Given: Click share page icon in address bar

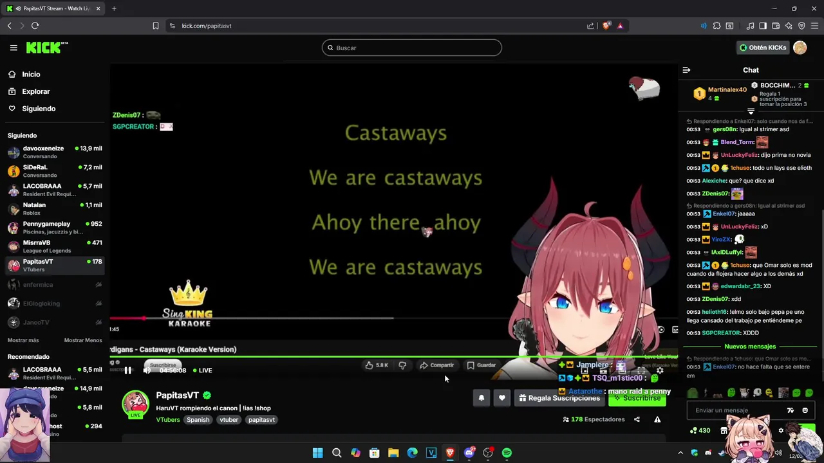Looking at the screenshot, I should tap(590, 26).
